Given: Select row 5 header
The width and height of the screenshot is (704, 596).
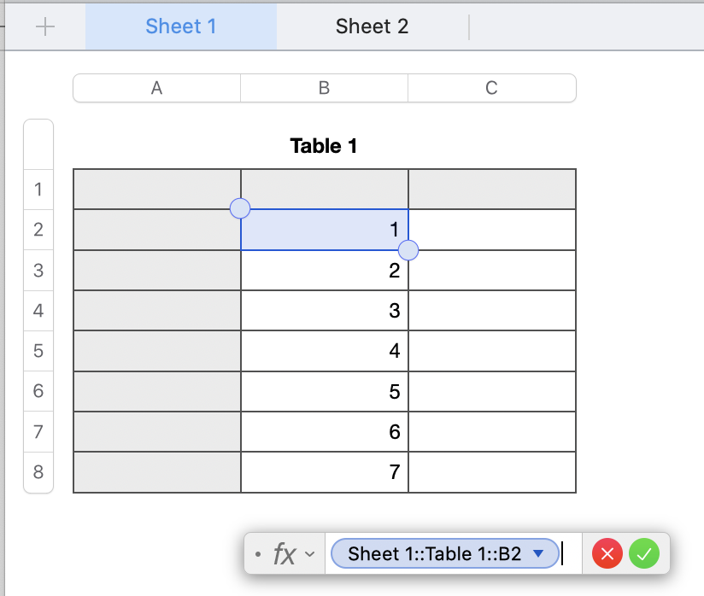Looking at the screenshot, I should (38, 351).
